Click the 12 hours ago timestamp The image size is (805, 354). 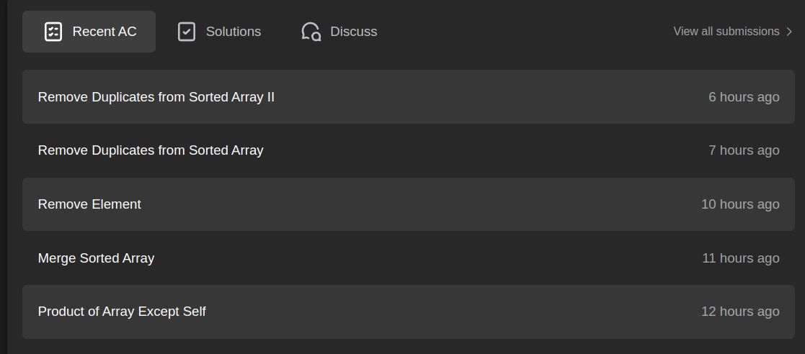(740, 312)
